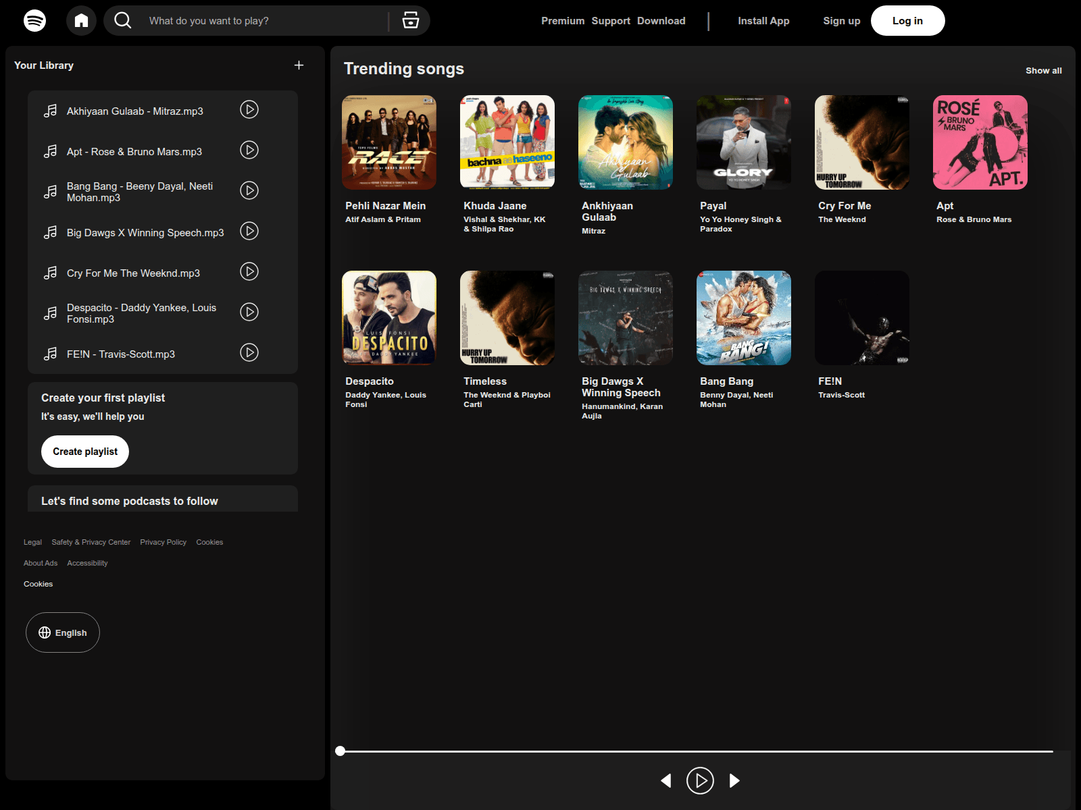Viewport: 1081px width, 810px height.
Task: Click 'Let's find some podcasts to follow'
Action: (x=130, y=501)
